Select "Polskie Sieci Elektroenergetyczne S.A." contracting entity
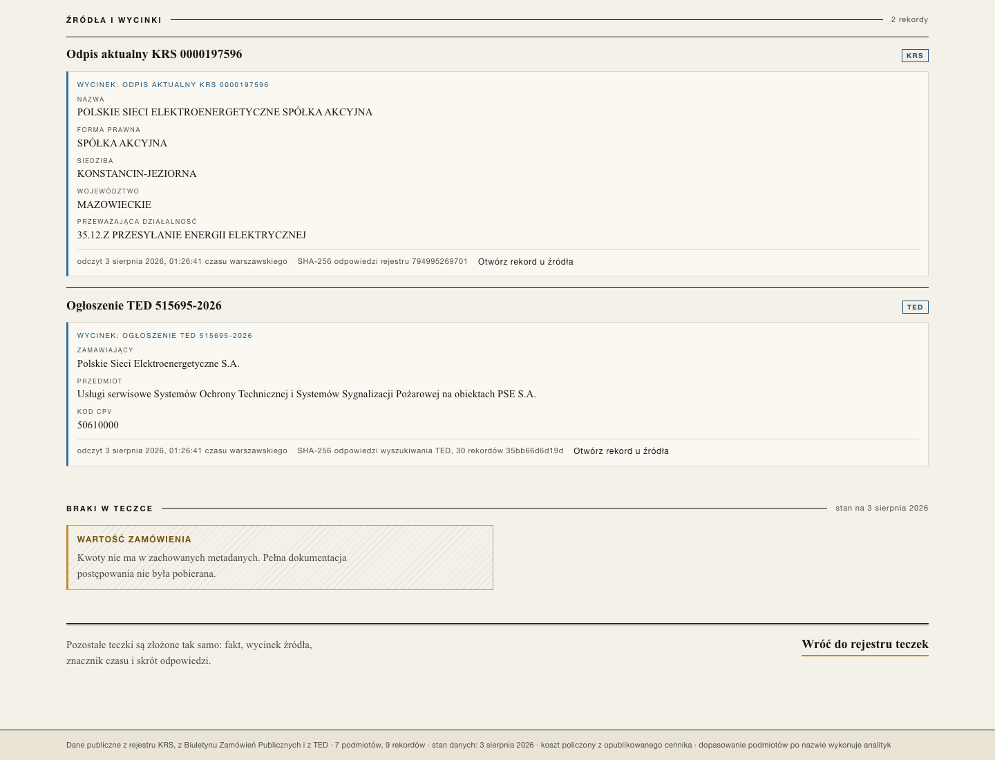The height and width of the screenshot is (760, 995). (x=158, y=363)
